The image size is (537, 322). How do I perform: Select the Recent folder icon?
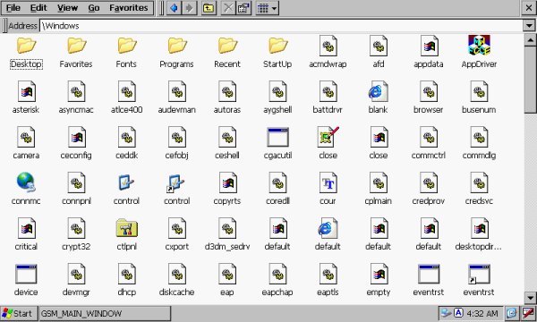pyautogui.click(x=227, y=45)
